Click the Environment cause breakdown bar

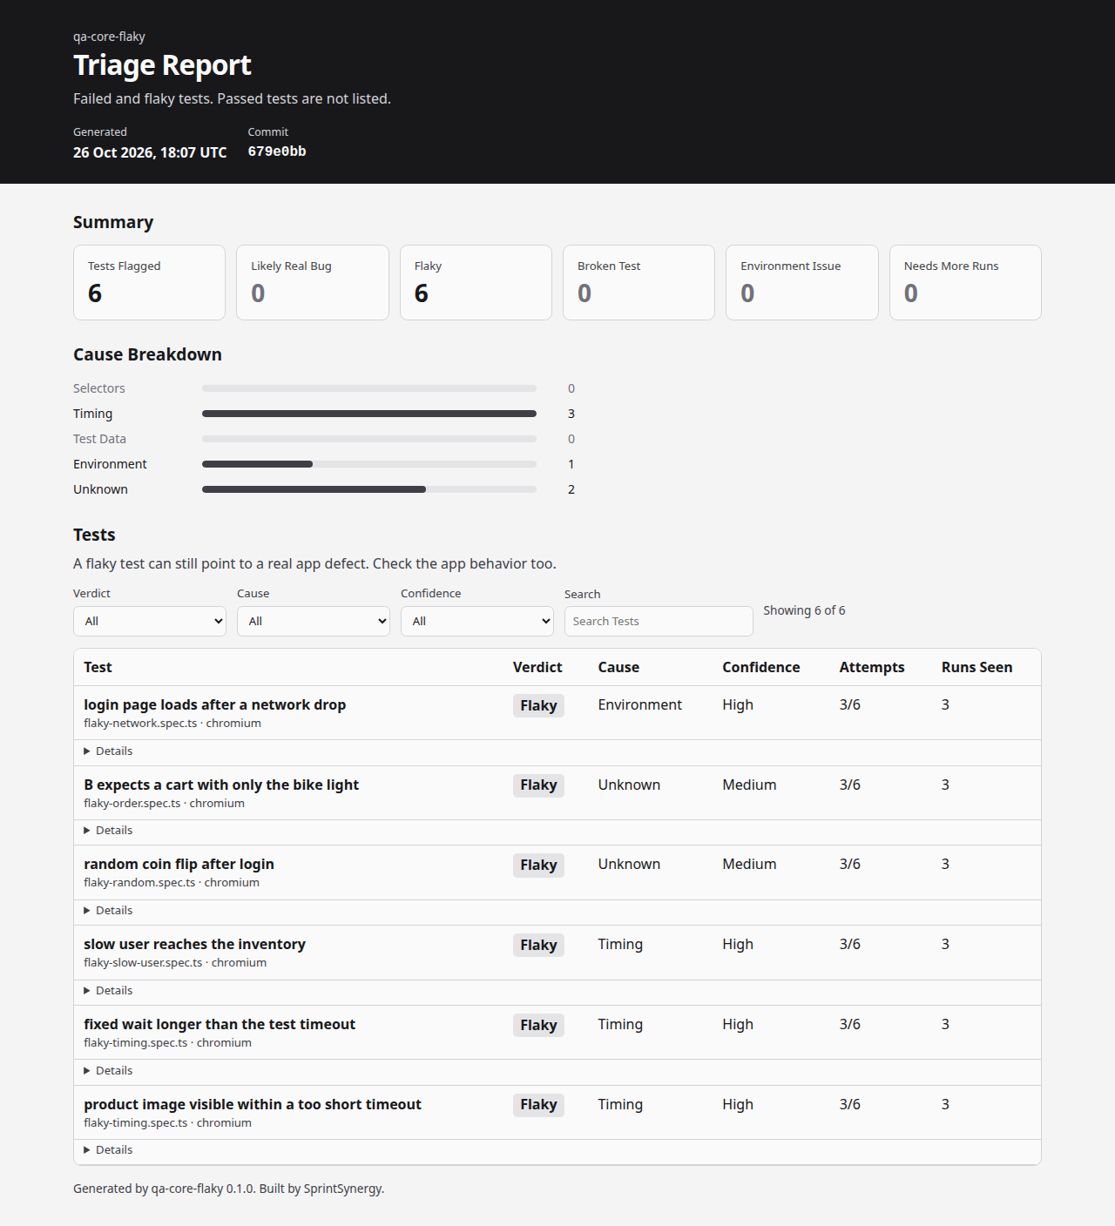[x=369, y=464]
